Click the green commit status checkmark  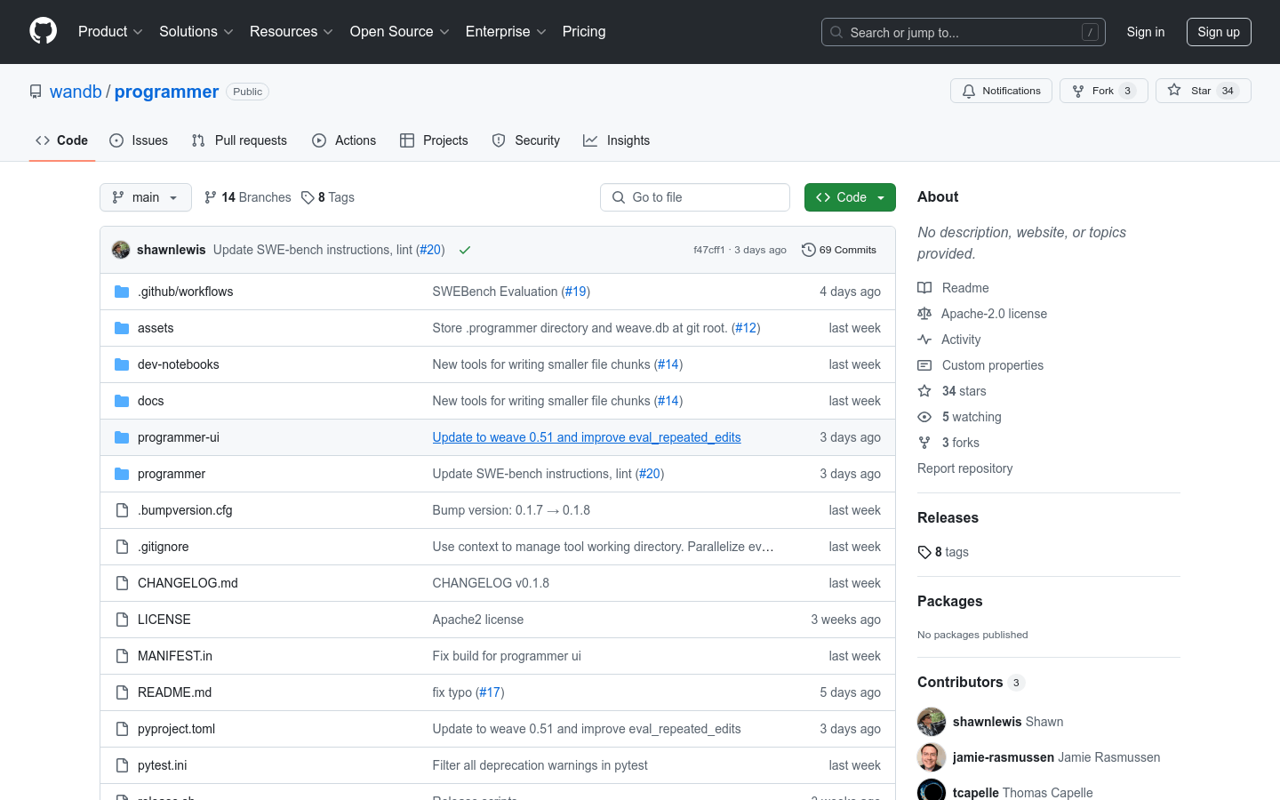pos(464,250)
